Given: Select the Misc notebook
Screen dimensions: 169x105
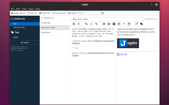Looking at the screenshot, I should point(25,24).
